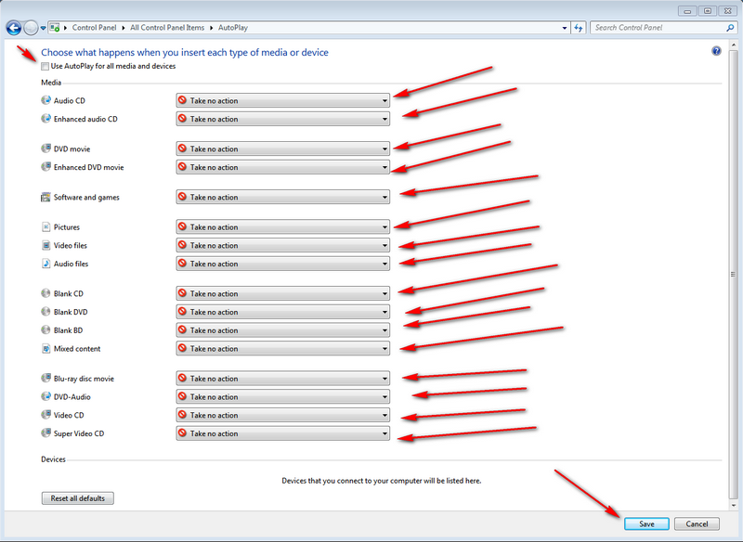This screenshot has height=542, width=743.
Task: Click the Media section heading
Action: 51,83
